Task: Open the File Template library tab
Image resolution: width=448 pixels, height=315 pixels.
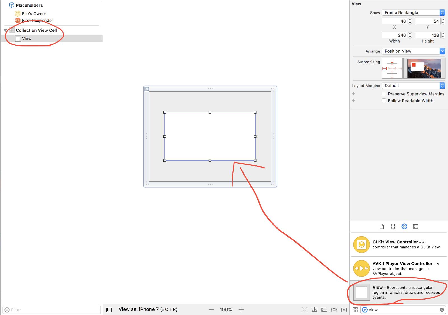Action: [x=382, y=227]
